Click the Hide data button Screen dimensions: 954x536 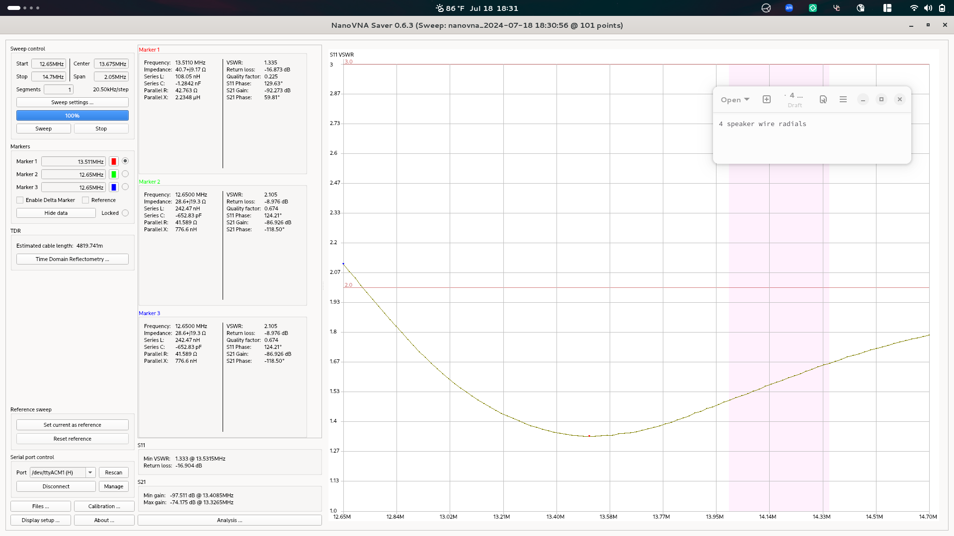[56, 213]
